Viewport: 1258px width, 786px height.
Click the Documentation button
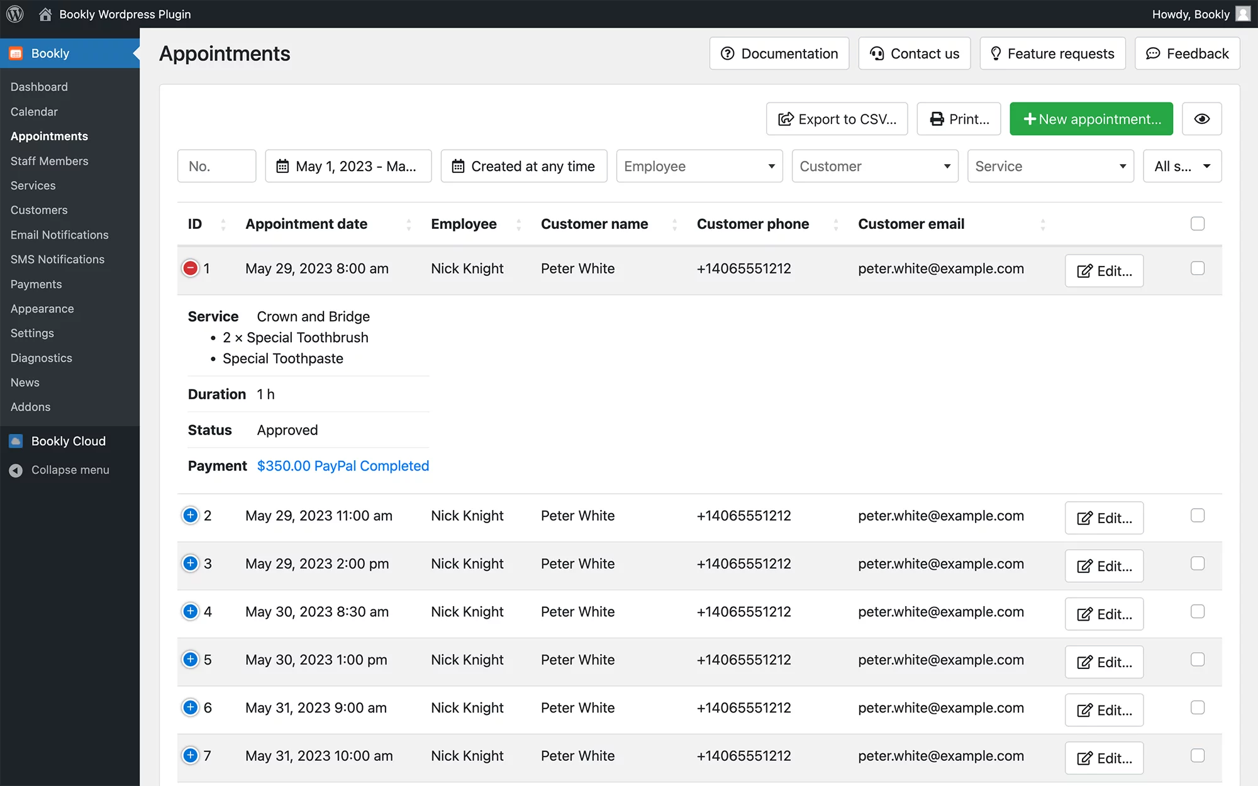pyautogui.click(x=779, y=53)
